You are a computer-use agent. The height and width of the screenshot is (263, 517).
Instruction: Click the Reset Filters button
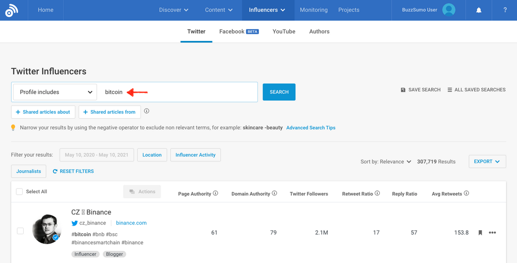pos(73,171)
